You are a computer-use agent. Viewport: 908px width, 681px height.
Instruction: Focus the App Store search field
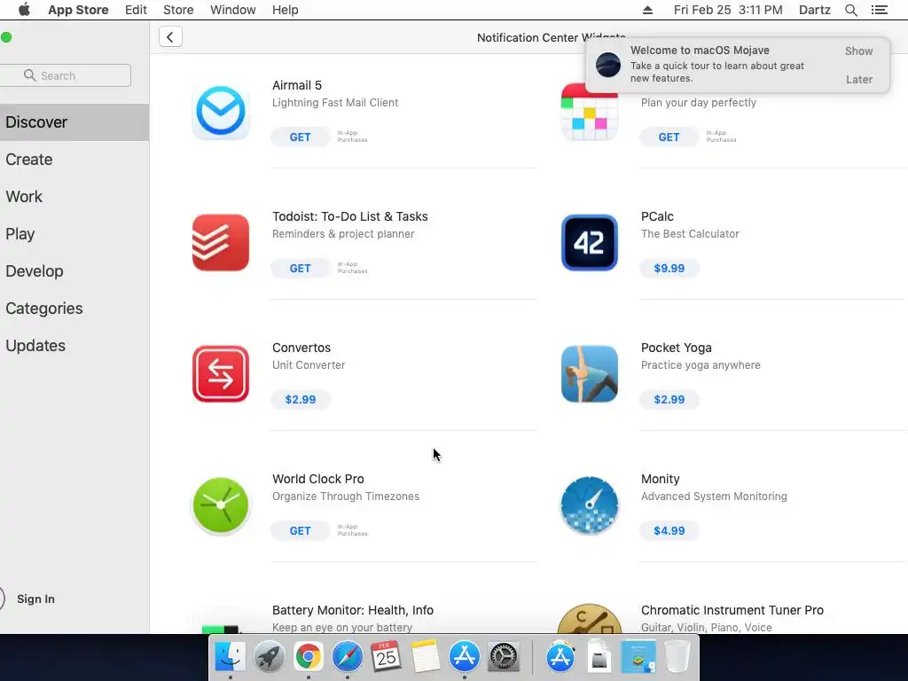click(x=65, y=75)
